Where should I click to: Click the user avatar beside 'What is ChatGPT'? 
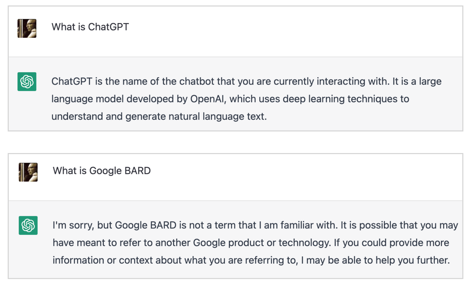[27, 28]
